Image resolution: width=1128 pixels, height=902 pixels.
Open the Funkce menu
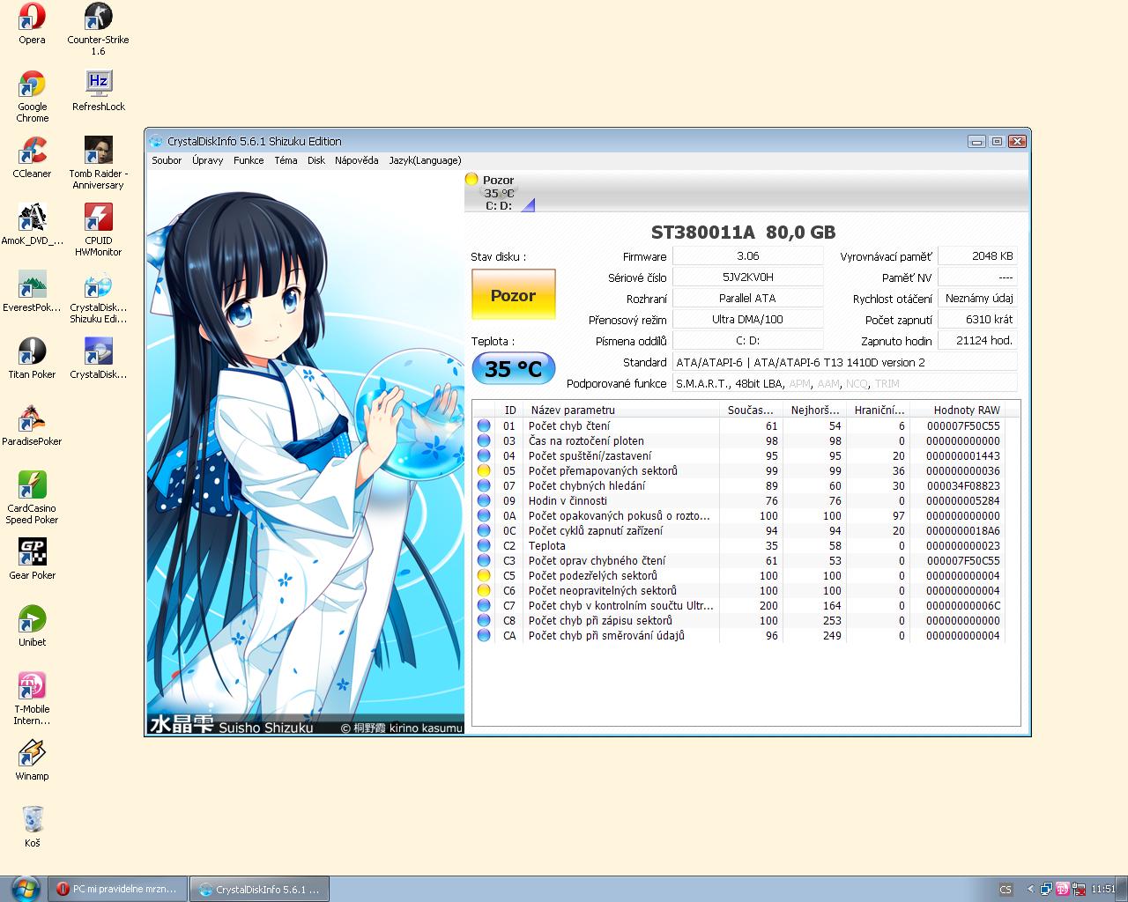click(x=249, y=160)
